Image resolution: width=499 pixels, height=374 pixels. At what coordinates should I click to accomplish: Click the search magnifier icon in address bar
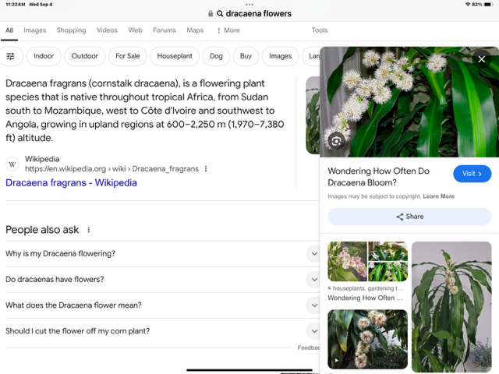[x=220, y=13]
